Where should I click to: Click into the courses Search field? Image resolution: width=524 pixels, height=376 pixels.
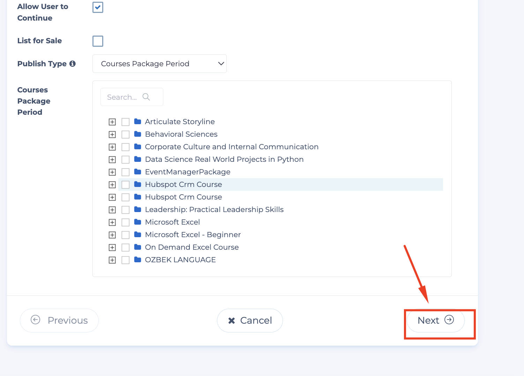[122, 97]
